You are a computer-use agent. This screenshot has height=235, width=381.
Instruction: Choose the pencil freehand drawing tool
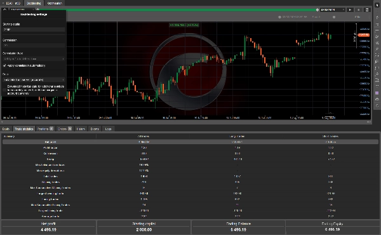point(377,36)
